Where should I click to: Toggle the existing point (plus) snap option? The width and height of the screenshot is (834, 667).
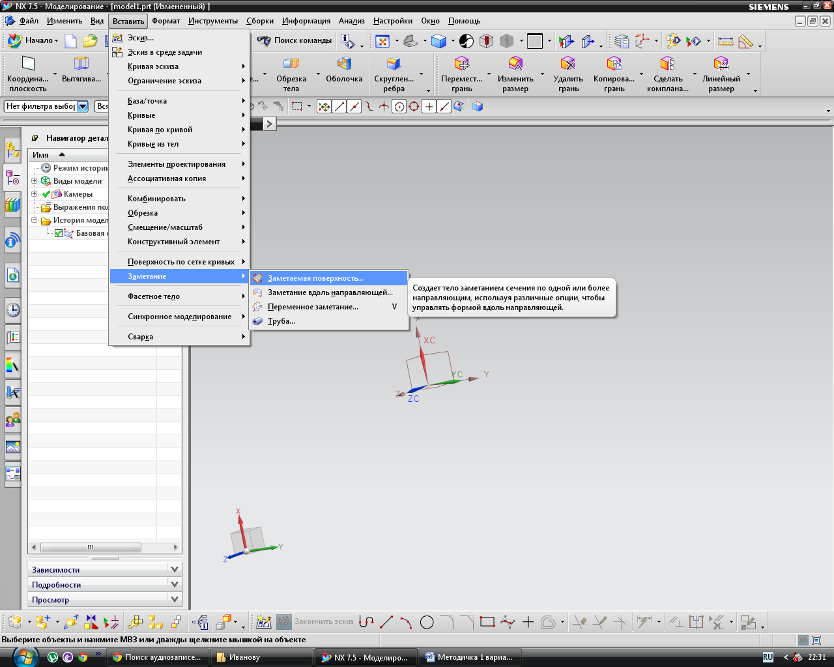tap(429, 106)
